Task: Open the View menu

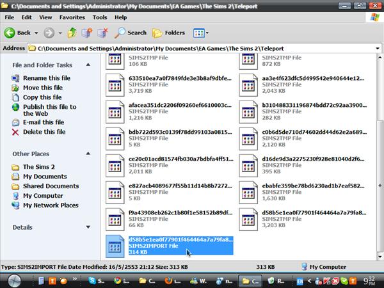Action: tap(45, 17)
